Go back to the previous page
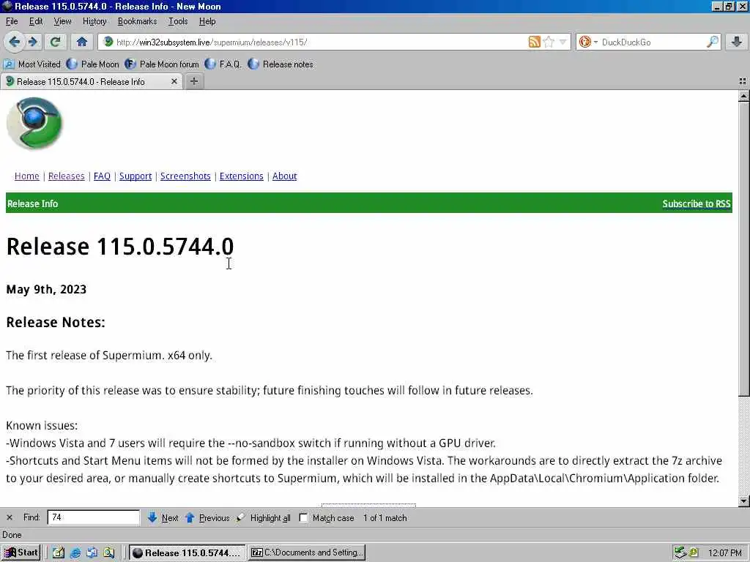Viewport: 750px width, 562px height. click(15, 42)
